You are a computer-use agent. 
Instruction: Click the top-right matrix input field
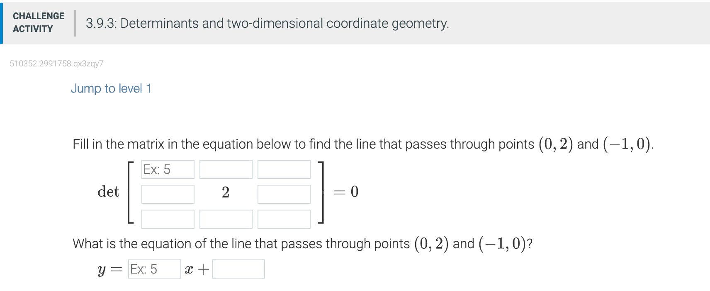[x=284, y=169]
